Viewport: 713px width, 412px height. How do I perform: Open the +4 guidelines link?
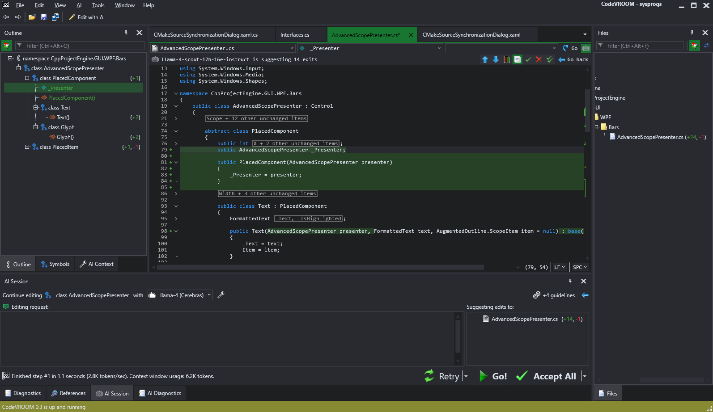(554, 295)
